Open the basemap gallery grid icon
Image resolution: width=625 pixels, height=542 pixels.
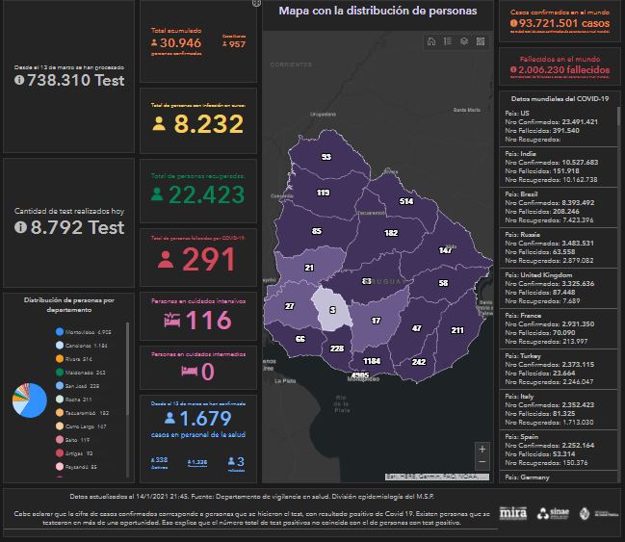point(481,41)
